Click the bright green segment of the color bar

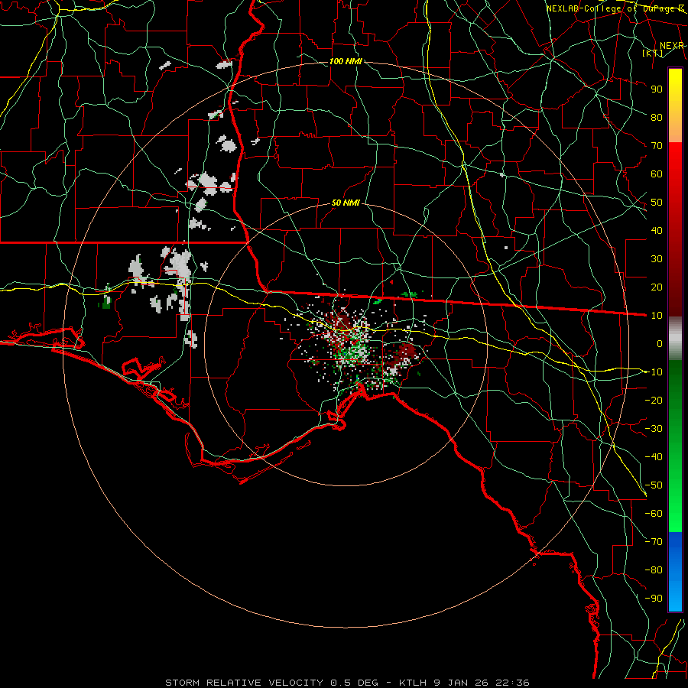click(675, 505)
